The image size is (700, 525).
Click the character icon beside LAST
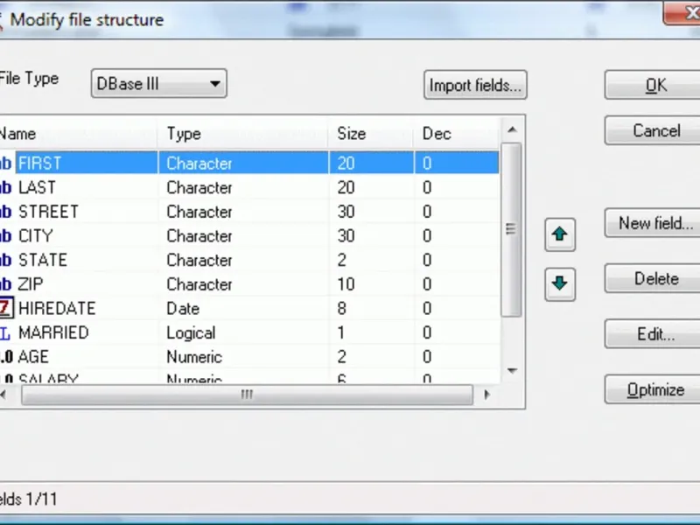(x=6, y=187)
